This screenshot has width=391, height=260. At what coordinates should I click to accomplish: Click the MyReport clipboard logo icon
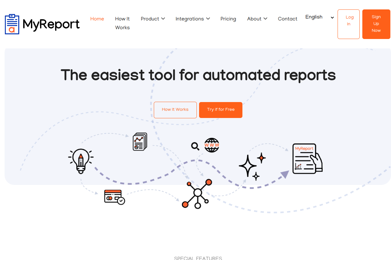click(x=12, y=24)
